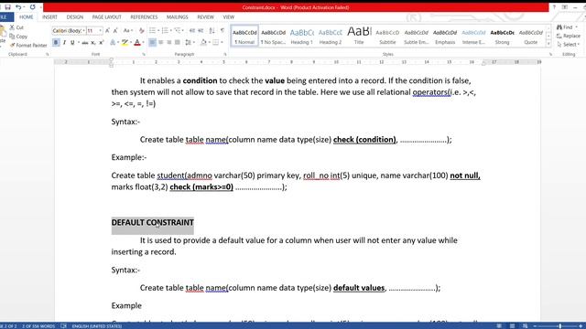Toggle Justify alignment
Viewport: 586px width, 329px height.
coord(177,43)
